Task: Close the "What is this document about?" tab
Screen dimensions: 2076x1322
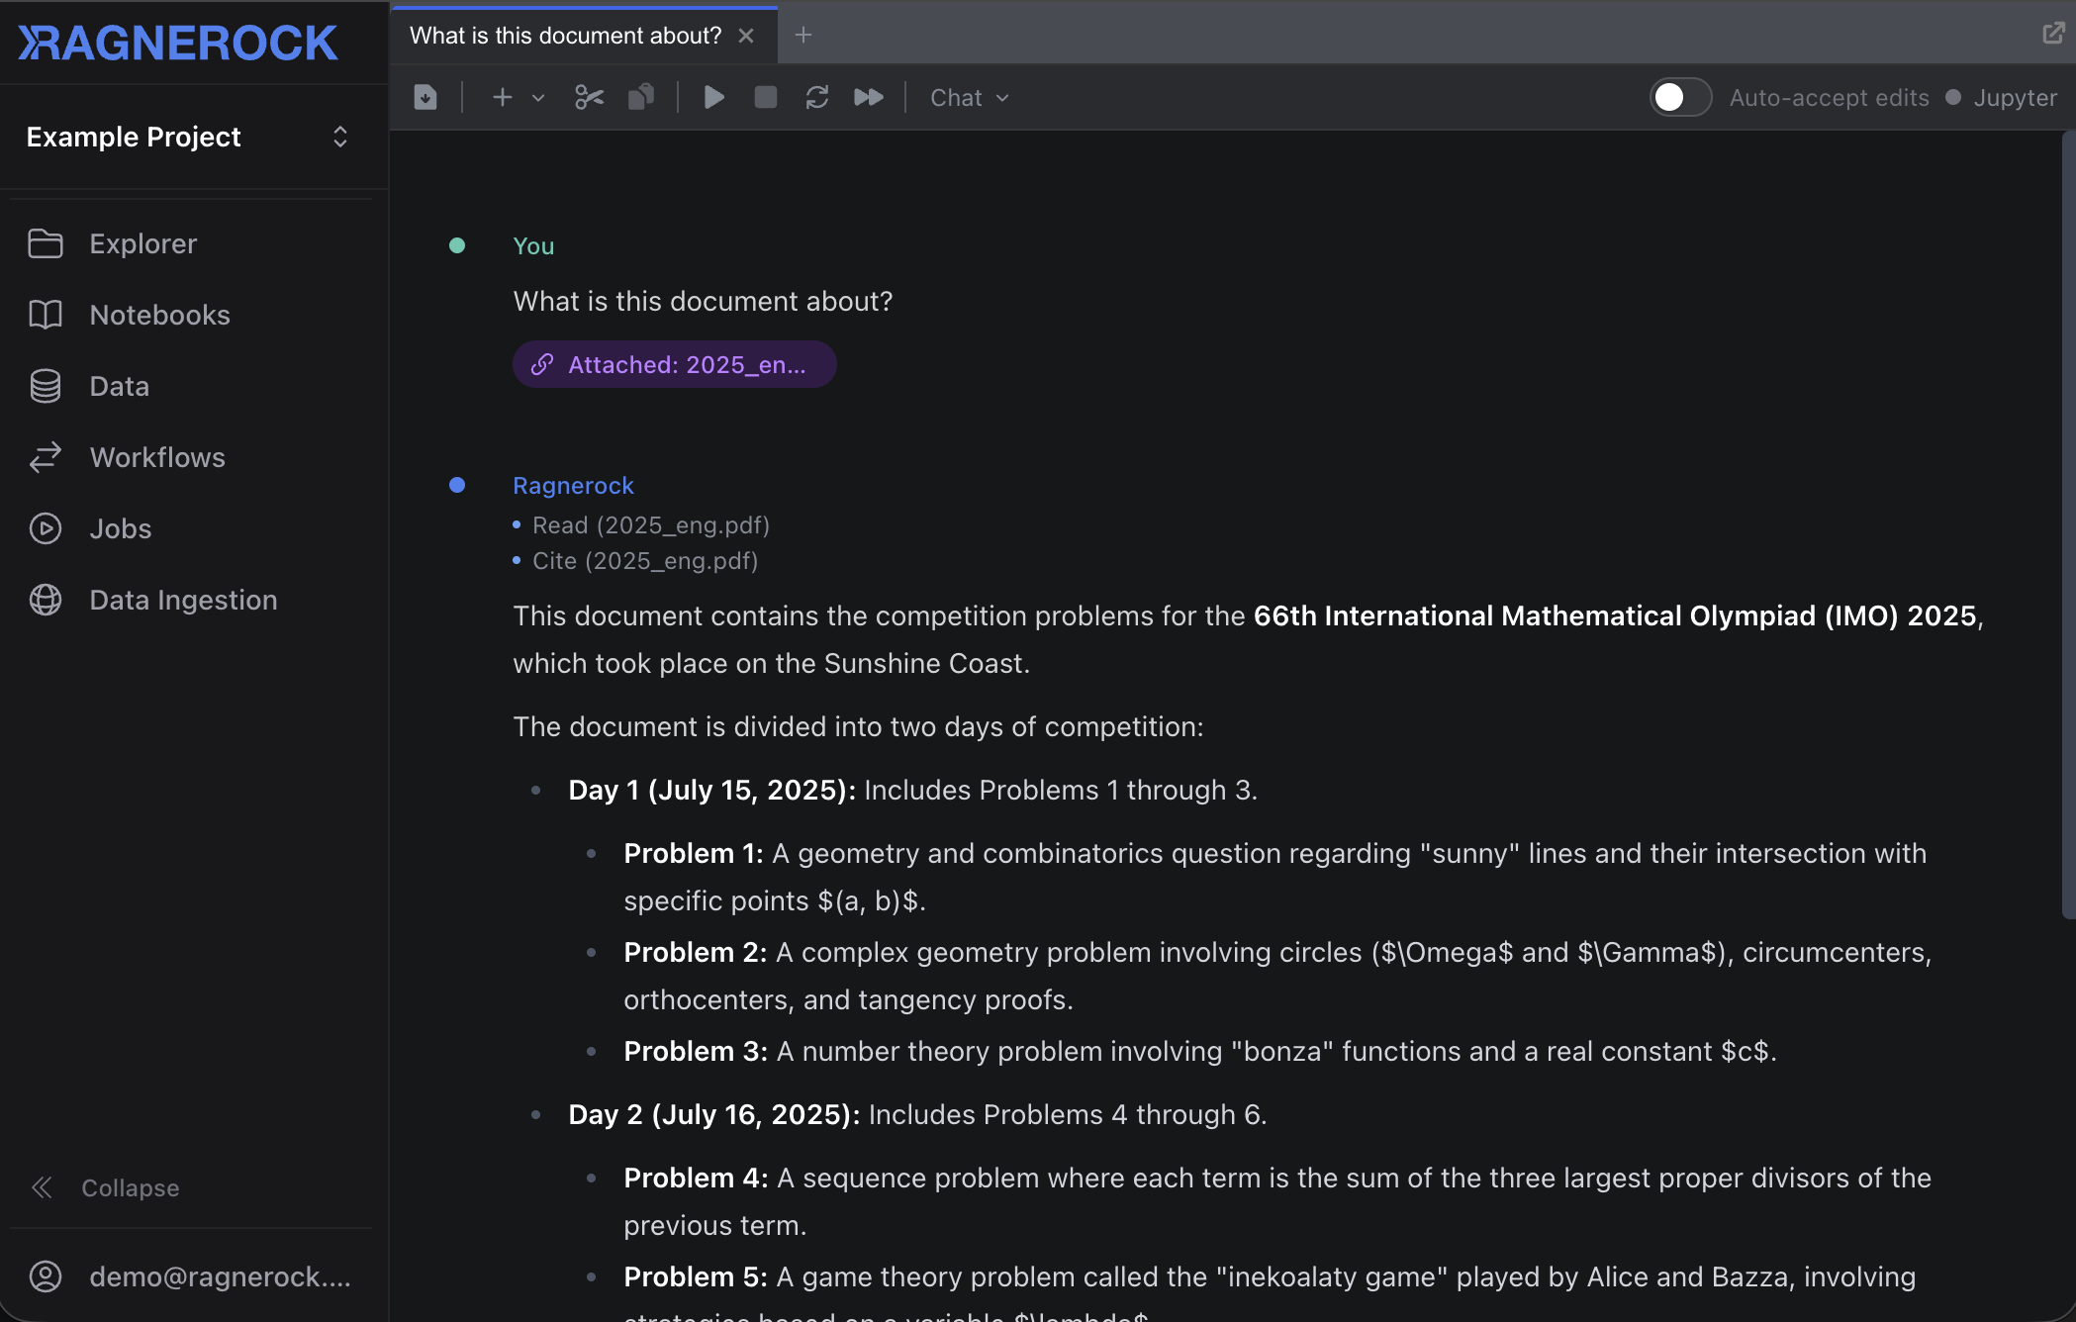Action: [x=746, y=36]
